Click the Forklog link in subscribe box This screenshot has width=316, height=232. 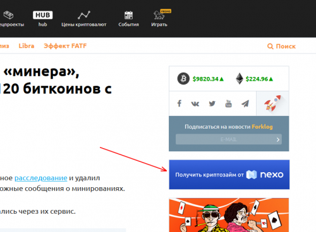262,127
